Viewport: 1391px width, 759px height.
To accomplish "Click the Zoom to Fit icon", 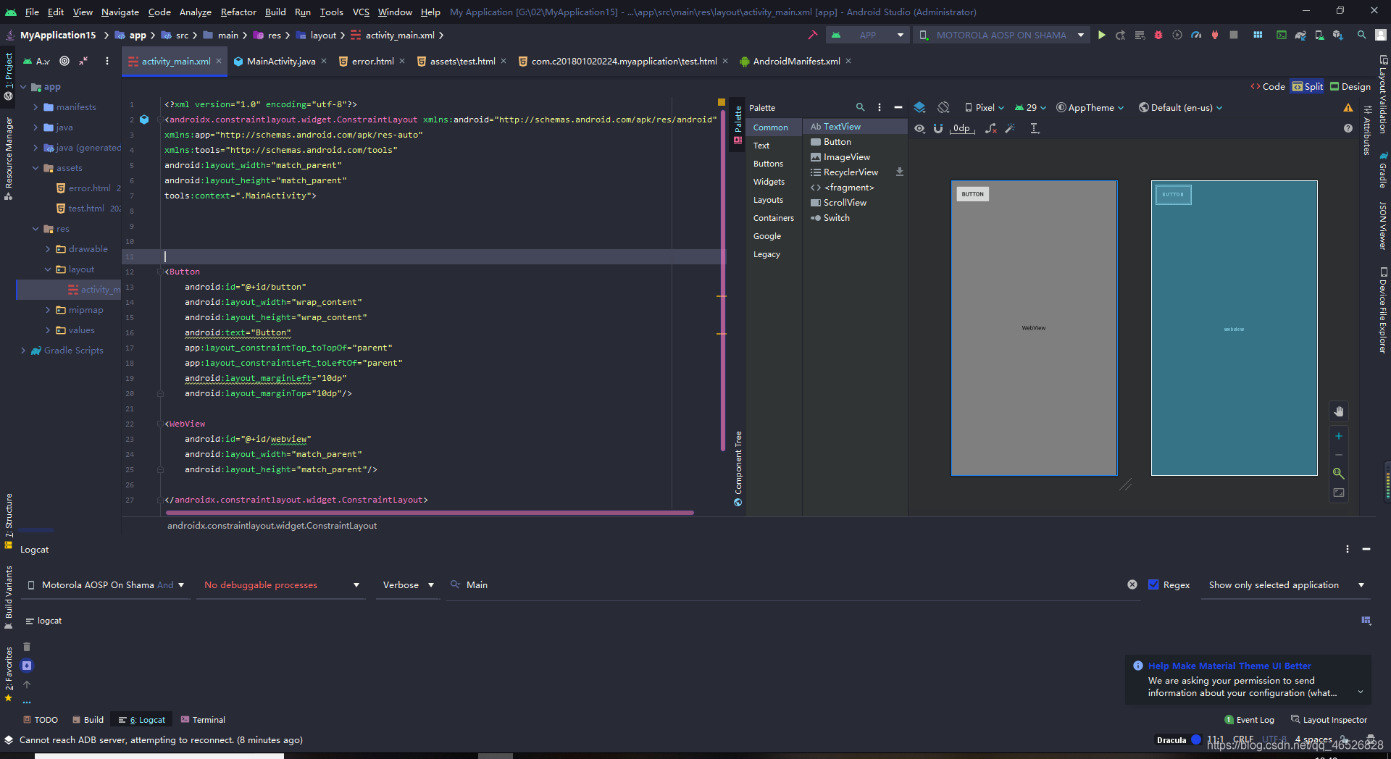I will pos(1339,492).
